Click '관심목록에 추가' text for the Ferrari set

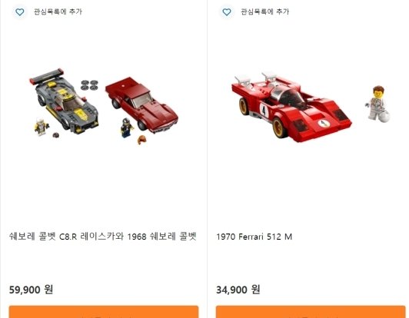pyautogui.click(x=264, y=12)
